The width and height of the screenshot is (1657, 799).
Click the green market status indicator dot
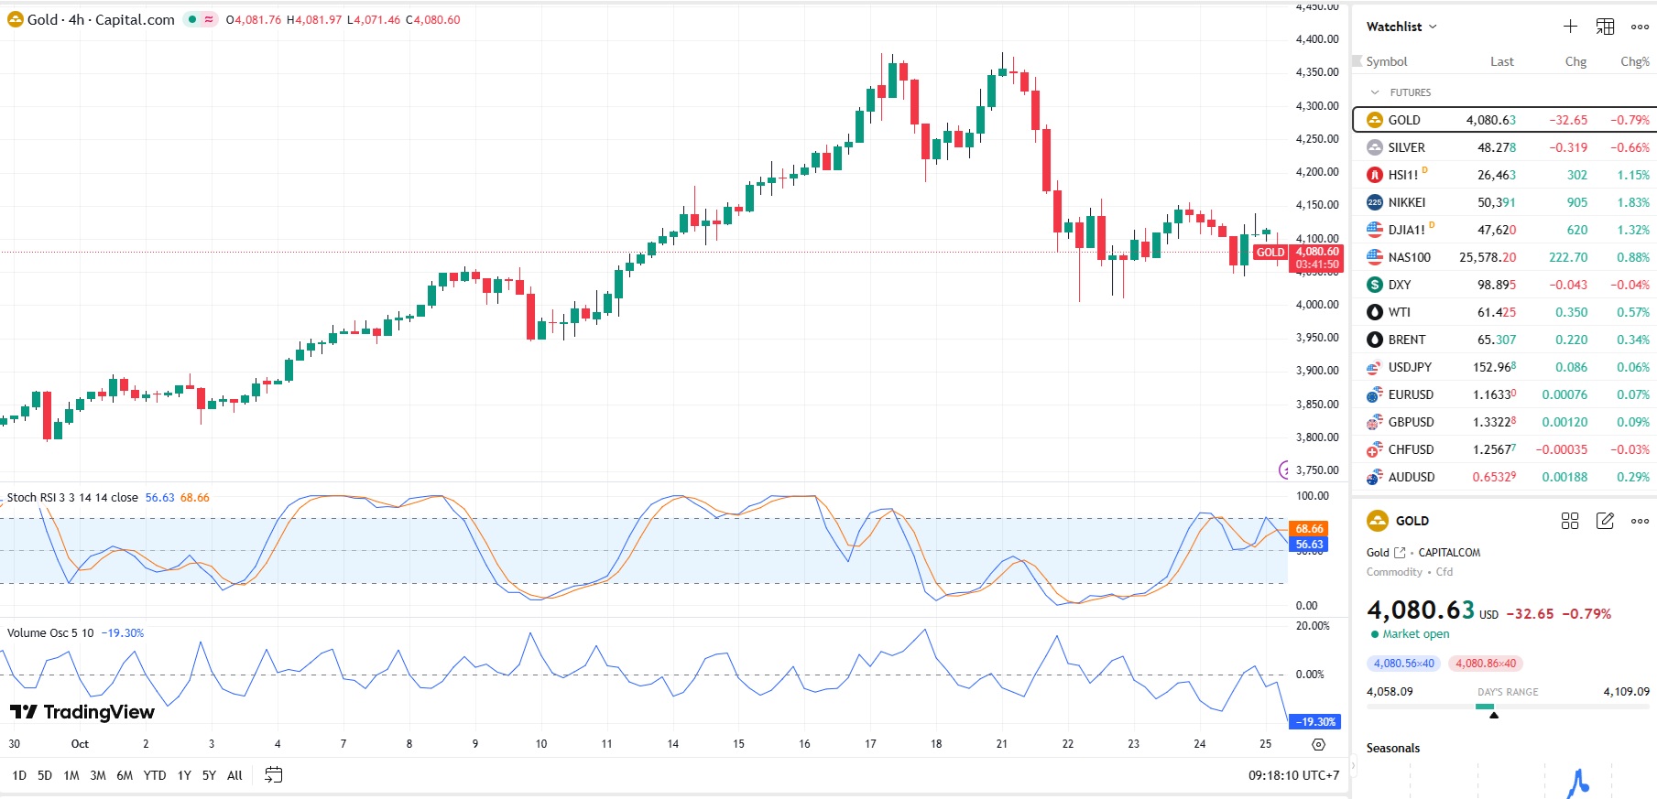point(192,19)
